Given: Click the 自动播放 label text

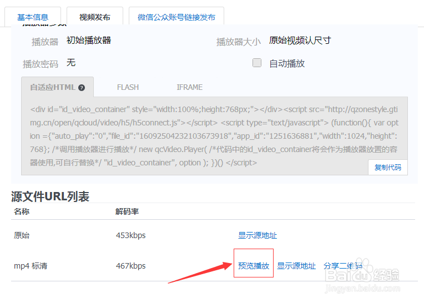Looking at the screenshot, I should tap(287, 63).
